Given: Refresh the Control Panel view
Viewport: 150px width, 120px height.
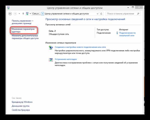Looking at the screenshot, I should click(x=101, y=14).
